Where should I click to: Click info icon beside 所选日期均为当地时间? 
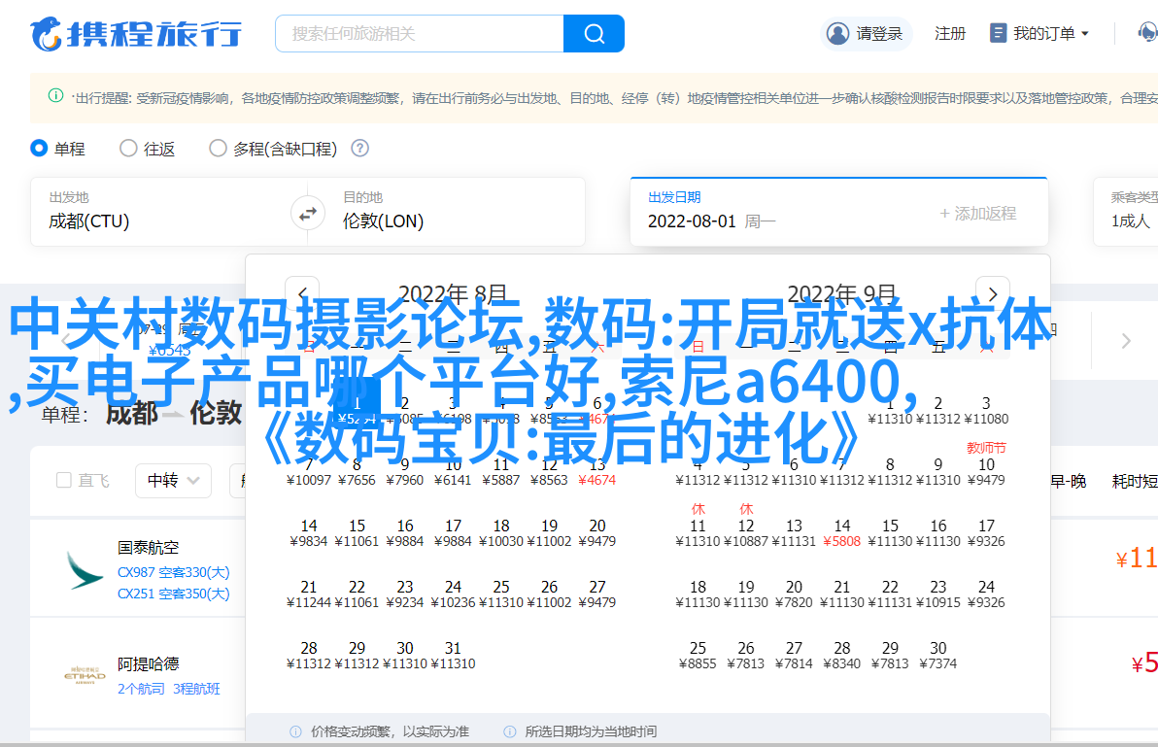[510, 731]
